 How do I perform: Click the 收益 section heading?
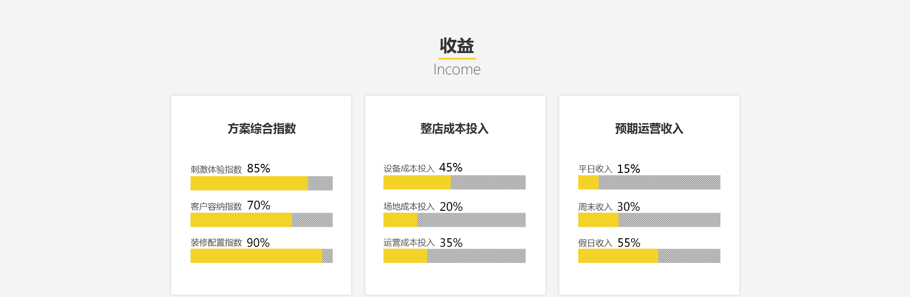point(457,45)
